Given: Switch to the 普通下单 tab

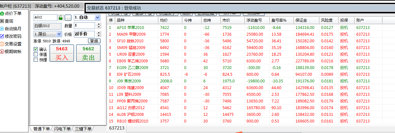Looking at the screenshot, I should pos(41,129).
